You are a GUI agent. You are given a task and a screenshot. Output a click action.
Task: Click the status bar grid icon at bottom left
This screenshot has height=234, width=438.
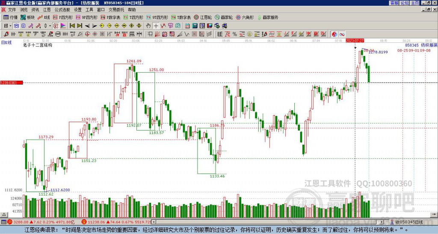3,222
